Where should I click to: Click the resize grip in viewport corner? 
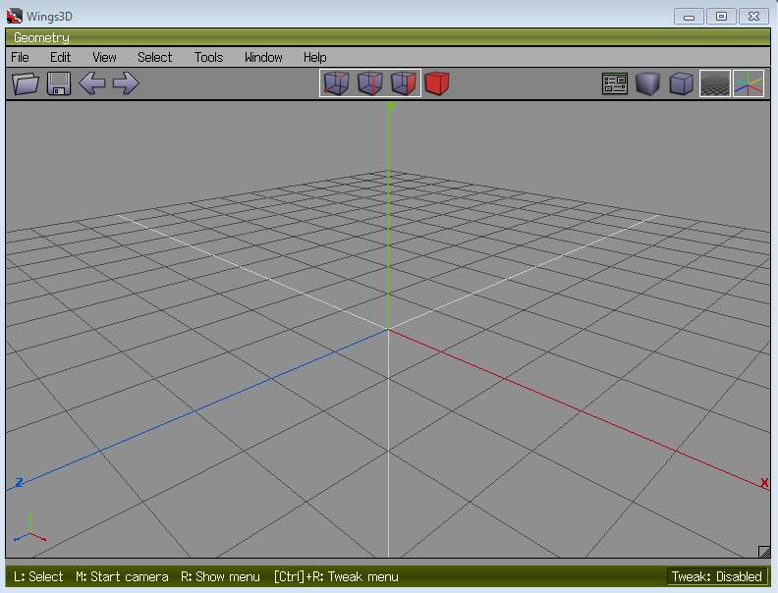pyautogui.click(x=764, y=552)
